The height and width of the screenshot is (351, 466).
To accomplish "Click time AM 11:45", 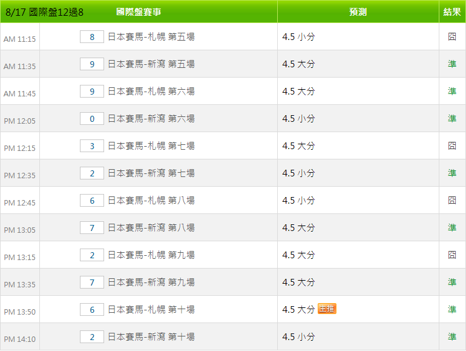I will pyautogui.click(x=19, y=94).
